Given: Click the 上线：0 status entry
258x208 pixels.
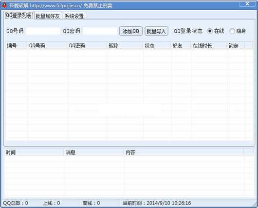Looking at the screenshot, I should pyautogui.click(x=51, y=203).
